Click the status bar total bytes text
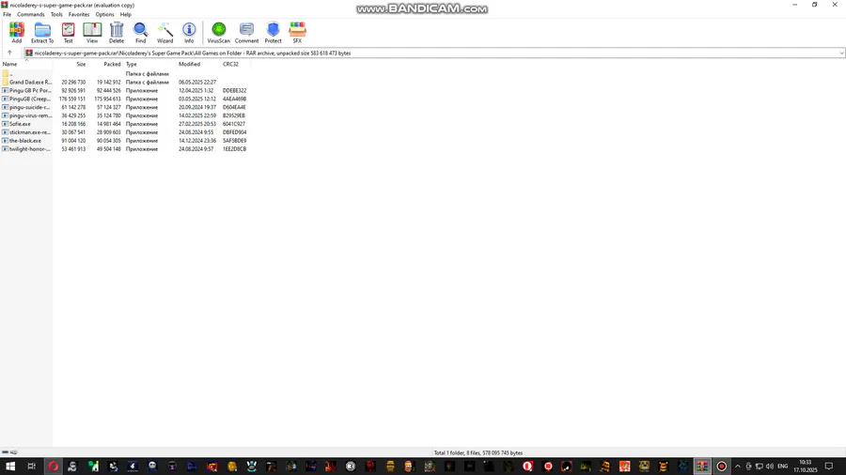 [x=478, y=452]
